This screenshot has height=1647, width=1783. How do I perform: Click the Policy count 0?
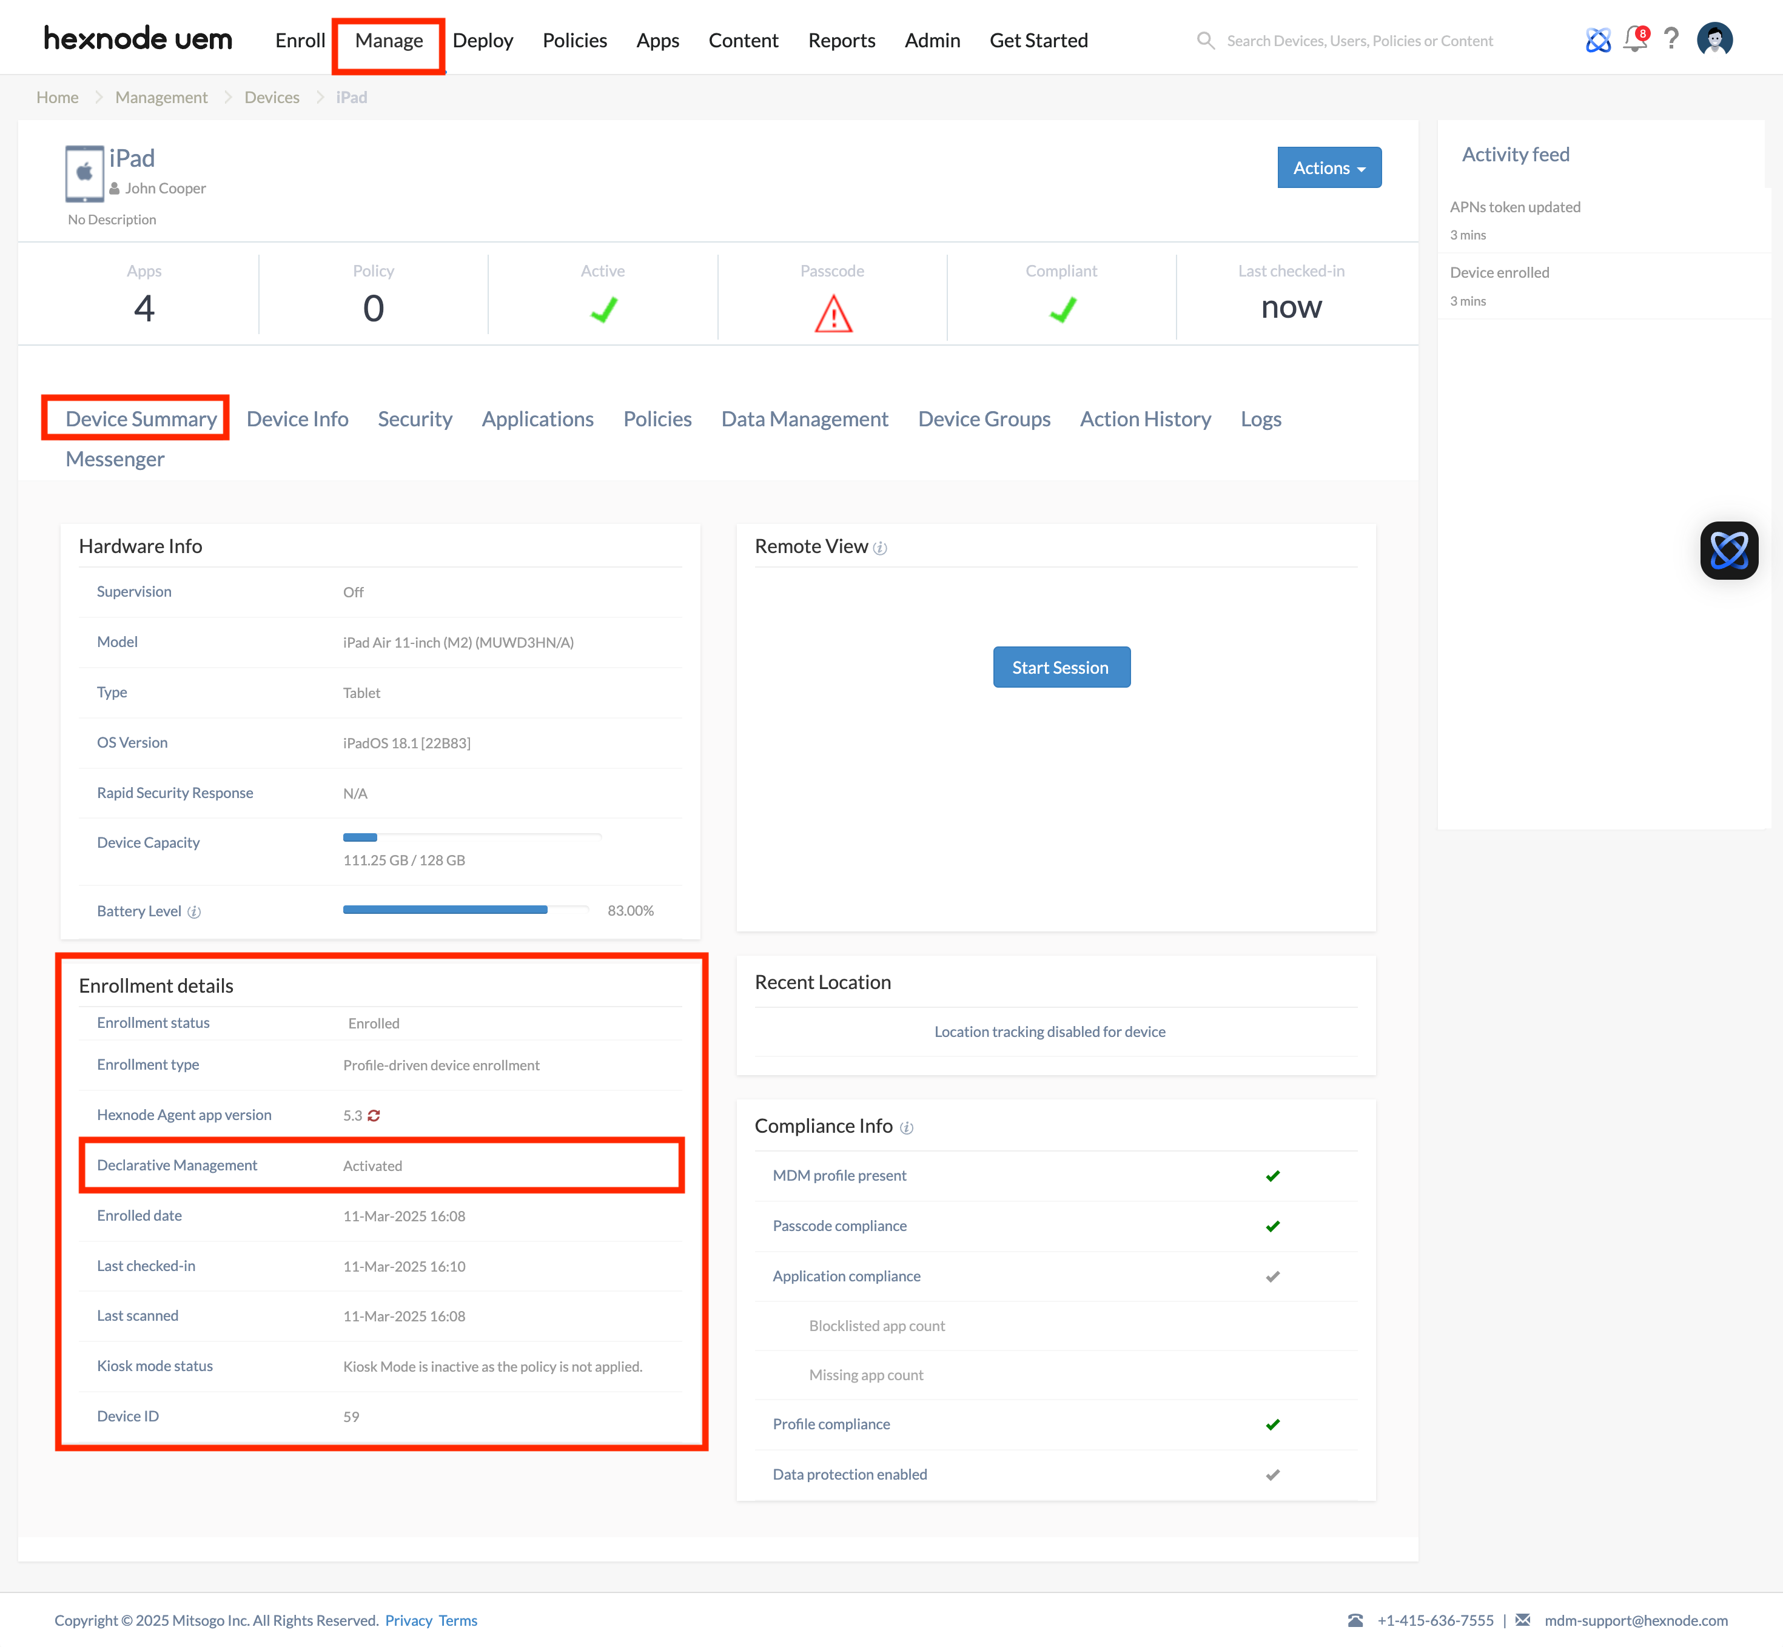click(x=374, y=309)
